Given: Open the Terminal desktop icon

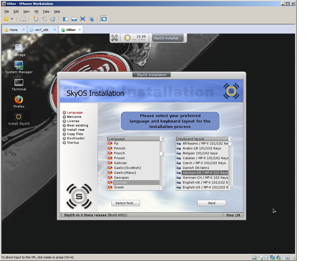Looking at the screenshot, I should click(19, 83).
